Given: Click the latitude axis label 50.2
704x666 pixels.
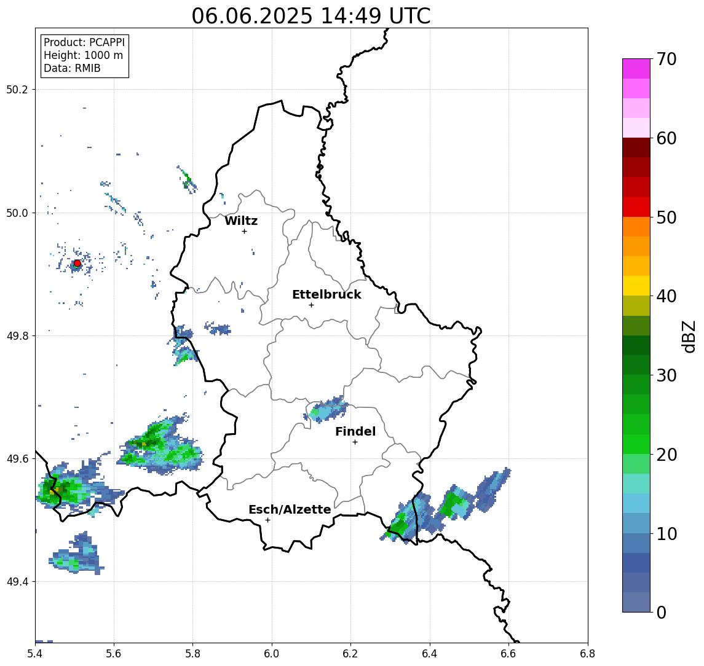Looking at the screenshot, I should point(17,89).
